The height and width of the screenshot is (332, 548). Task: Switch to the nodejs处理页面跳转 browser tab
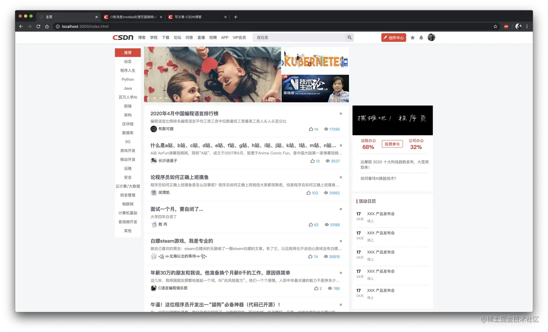tap(132, 17)
